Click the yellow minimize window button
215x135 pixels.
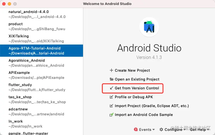tap(9, 4)
